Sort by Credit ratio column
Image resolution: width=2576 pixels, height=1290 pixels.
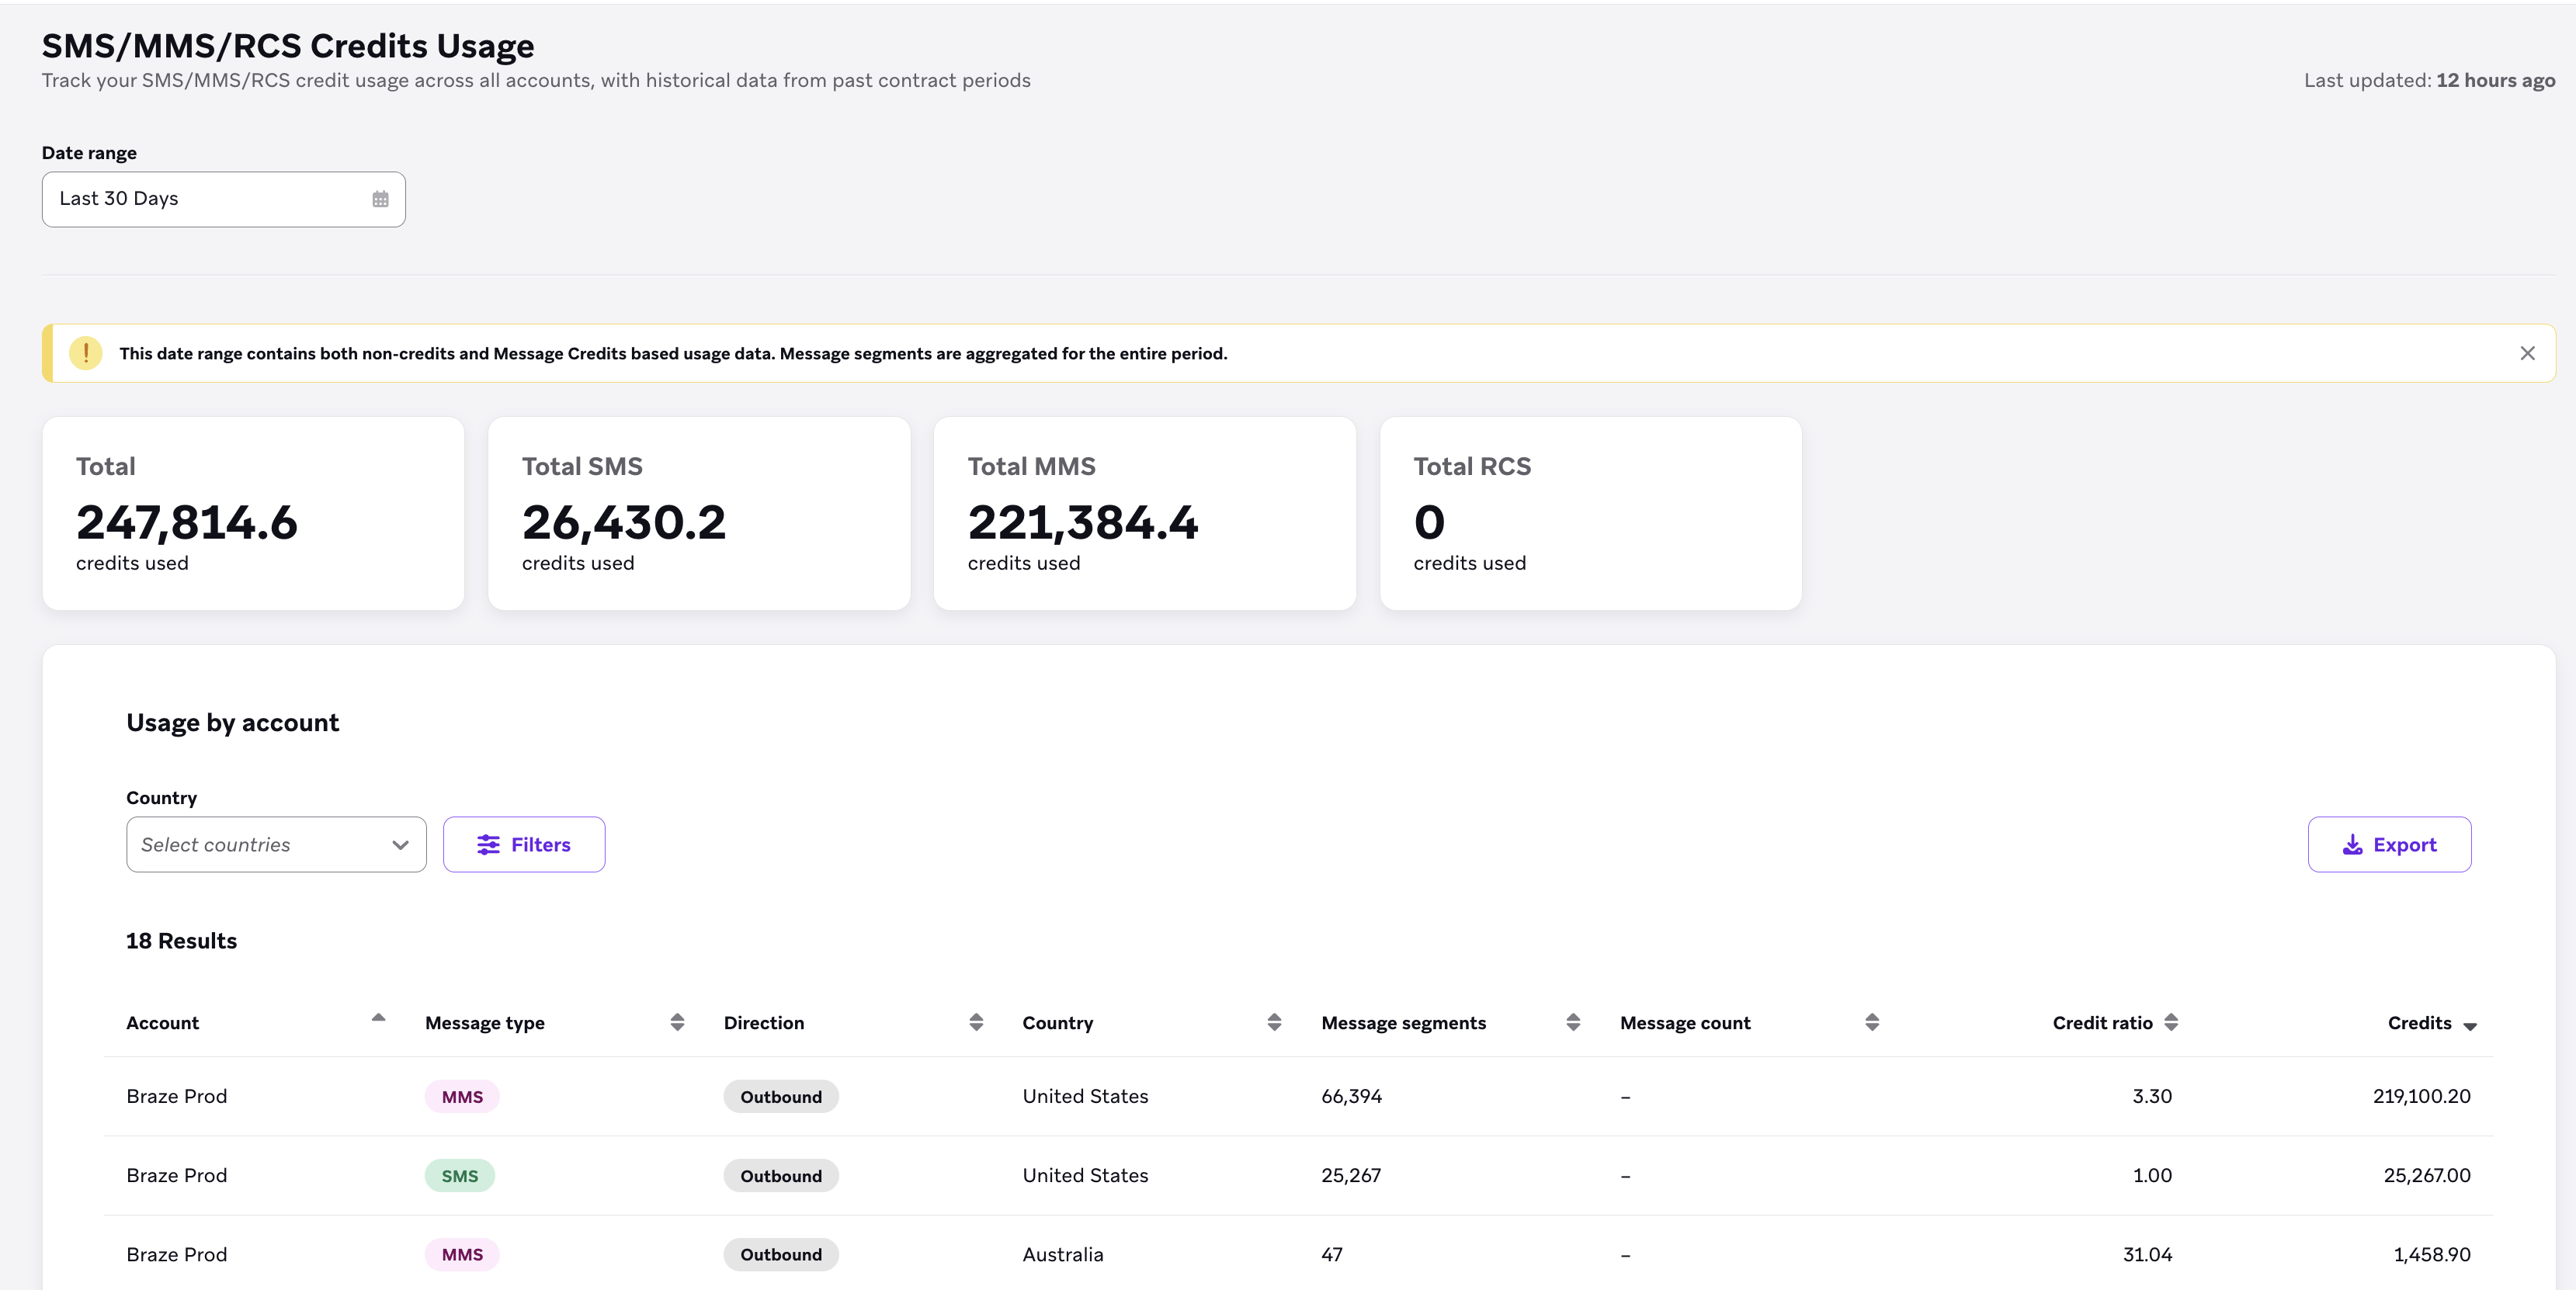2171,1022
